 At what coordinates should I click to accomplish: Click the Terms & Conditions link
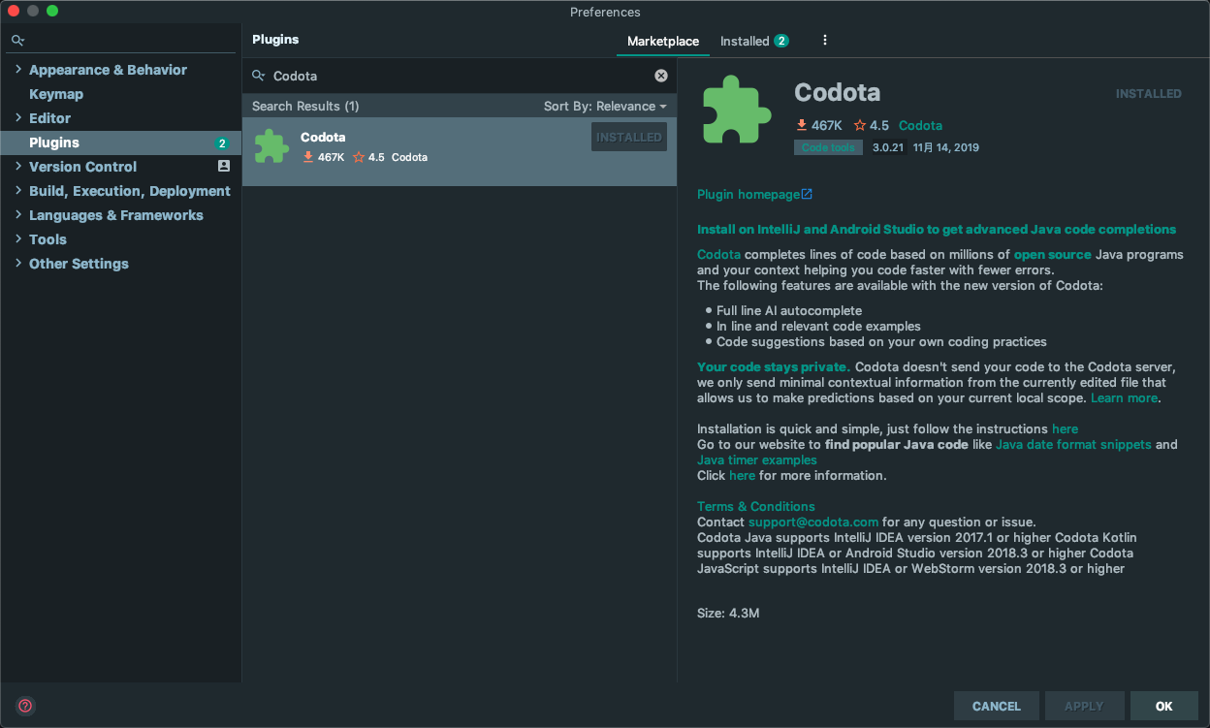755,506
